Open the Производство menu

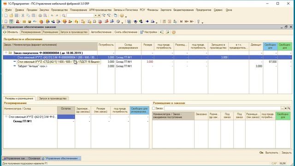(x=59, y=10)
